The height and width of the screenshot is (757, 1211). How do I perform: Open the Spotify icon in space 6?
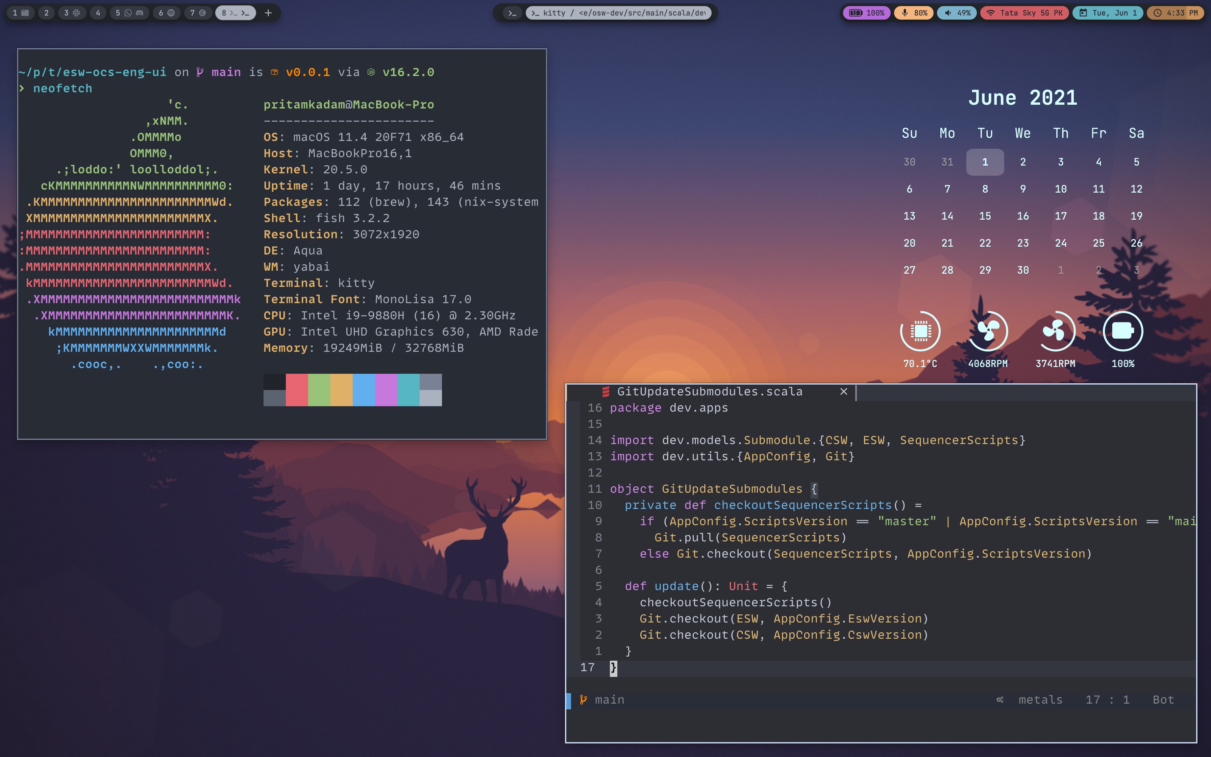coord(171,13)
